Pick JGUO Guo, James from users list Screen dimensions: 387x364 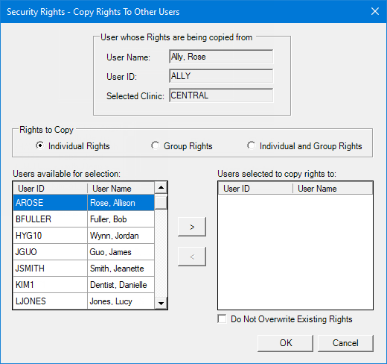coord(83,252)
